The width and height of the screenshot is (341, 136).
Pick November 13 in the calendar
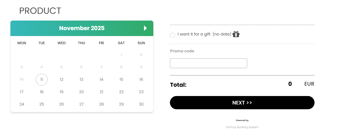pos(81,79)
